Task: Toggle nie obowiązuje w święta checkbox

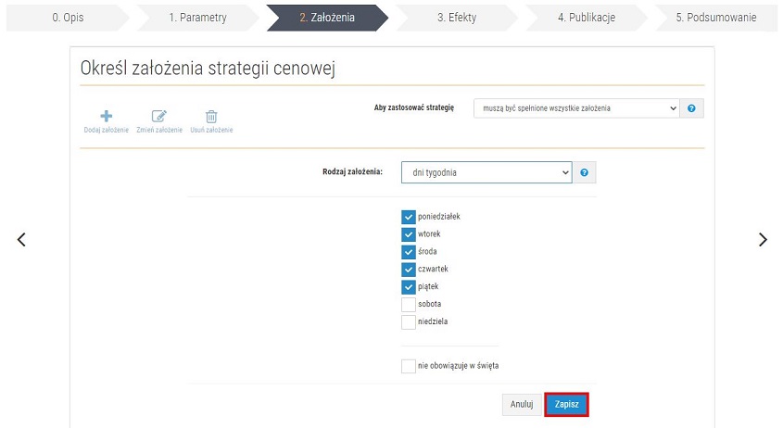Action: (x=409, y=366)
